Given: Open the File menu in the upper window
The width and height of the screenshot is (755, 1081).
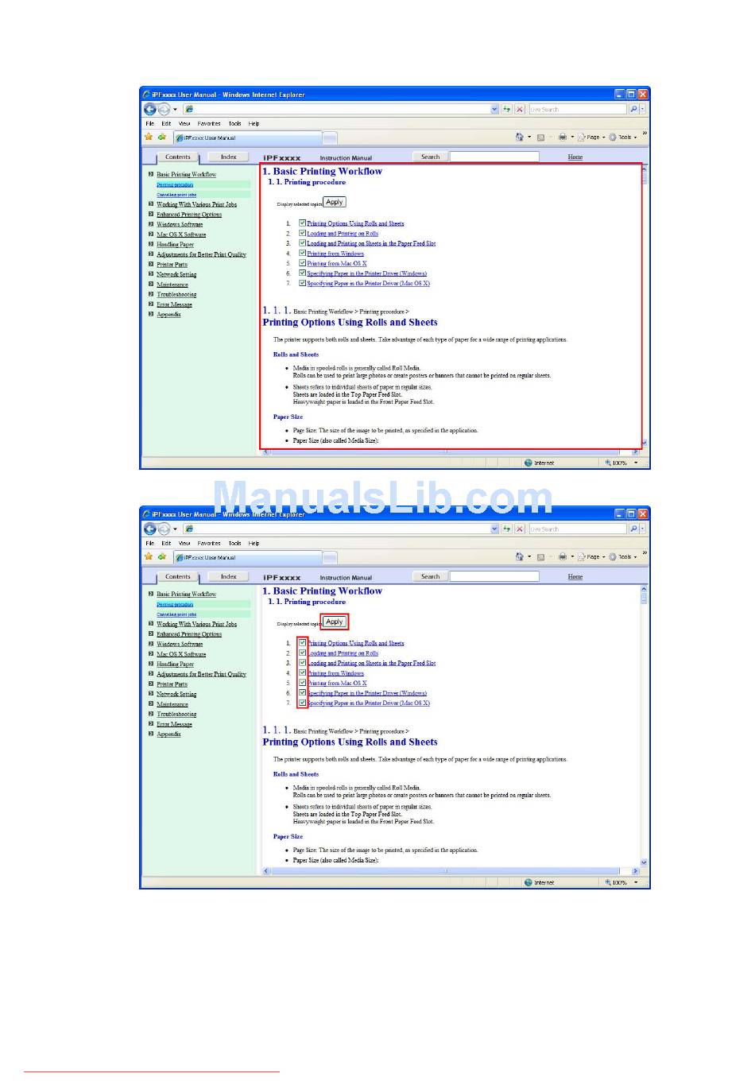Looking at the screenshot, I should tap(149, 123).
